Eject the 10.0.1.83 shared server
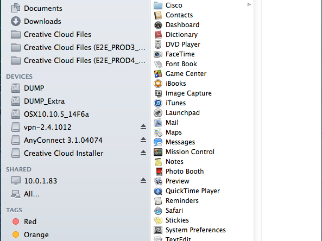The height and width of the screenshot is (241, 322). [x=143, y=180]
